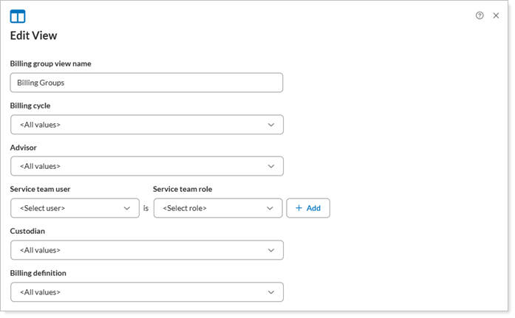Image resolution: width=515 pixels, height=318 pixels.
Task: Click the help question mark icon
Action: click(480, 15)
